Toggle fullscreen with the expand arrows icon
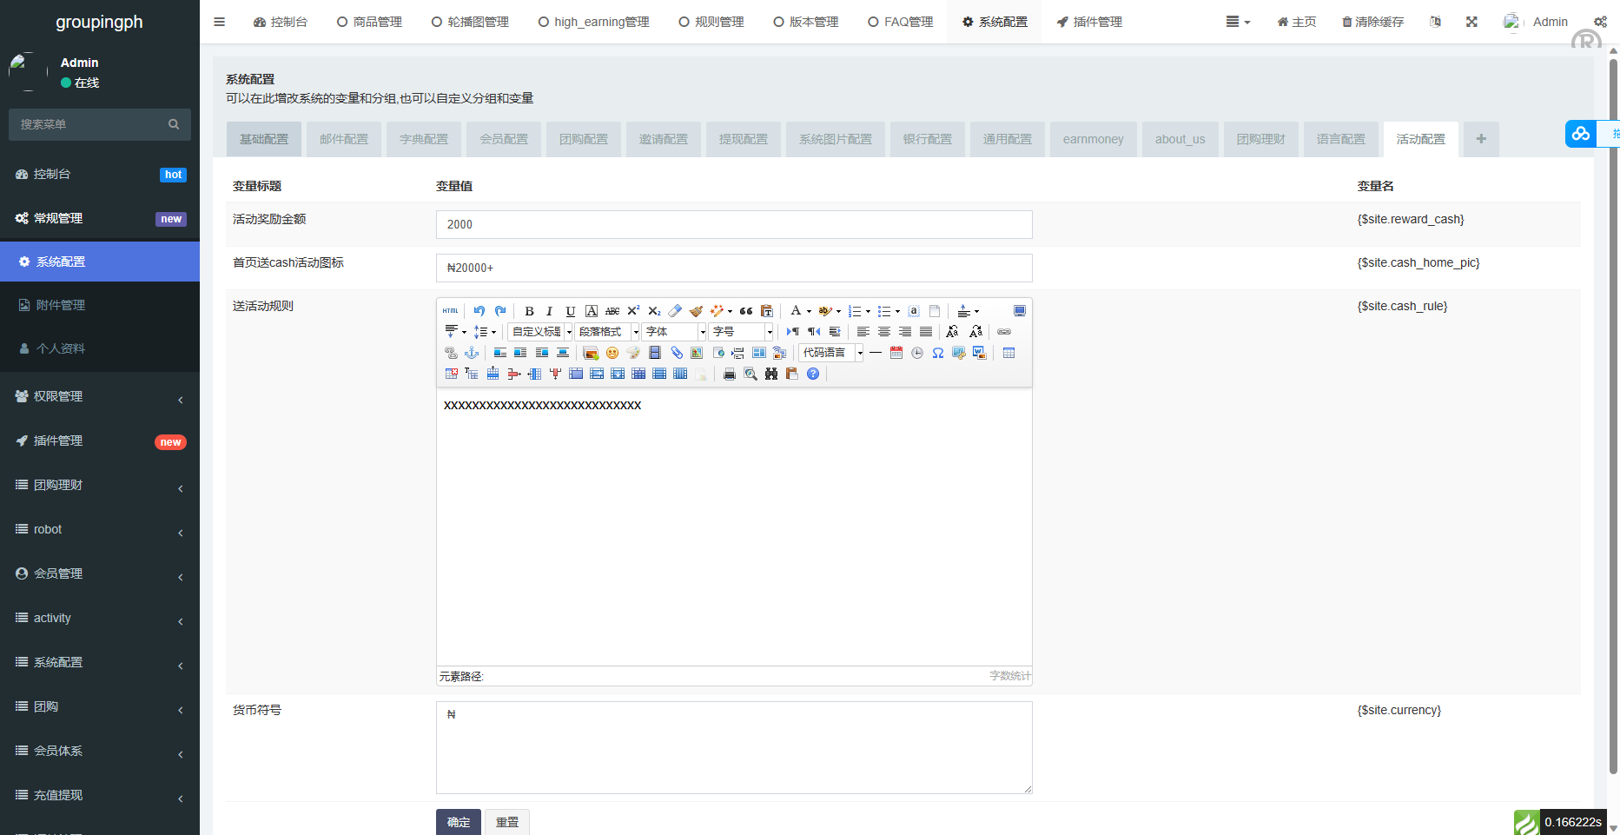 (1471, 21)
